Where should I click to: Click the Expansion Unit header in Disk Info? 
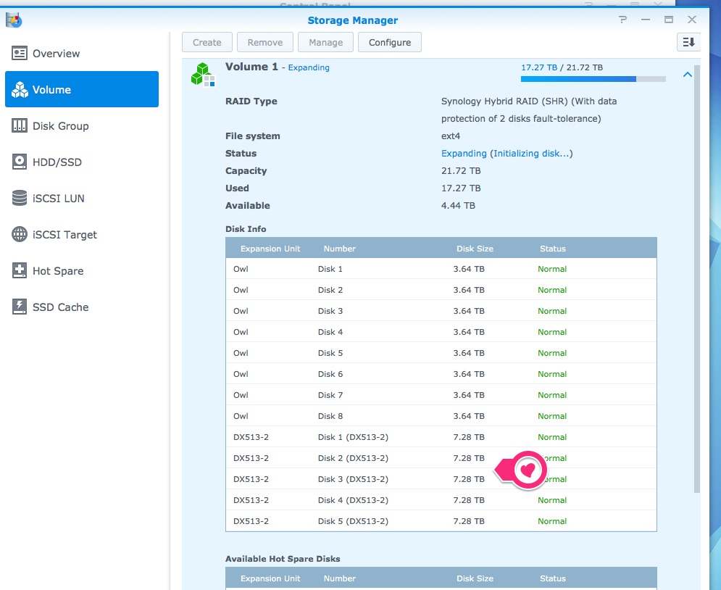point(270,249)
